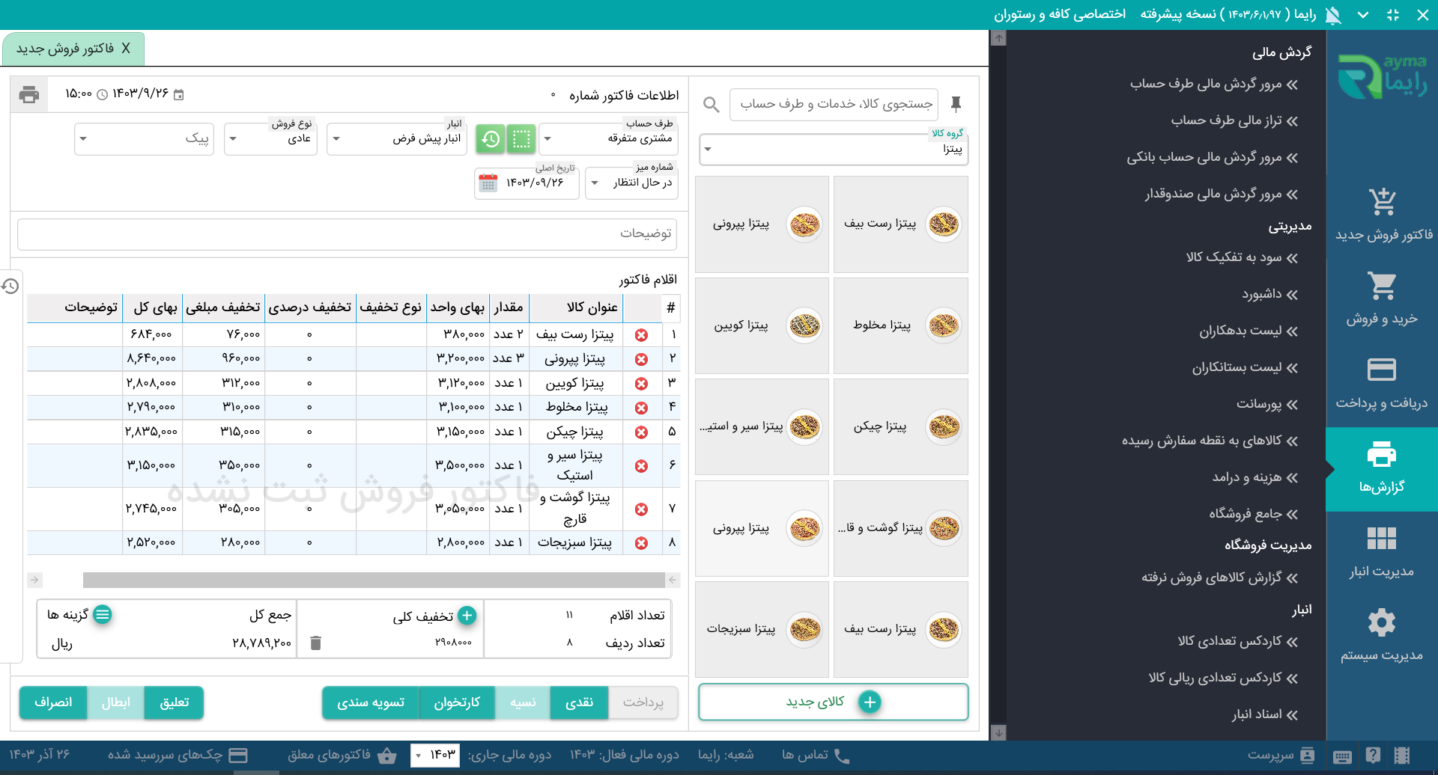Switch to the فاکتور فروش جدید tab

click(73, 49)
